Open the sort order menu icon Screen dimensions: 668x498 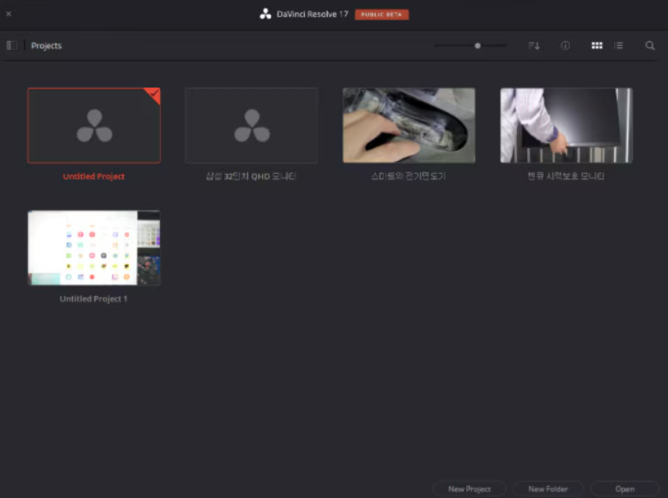(534, 46)
